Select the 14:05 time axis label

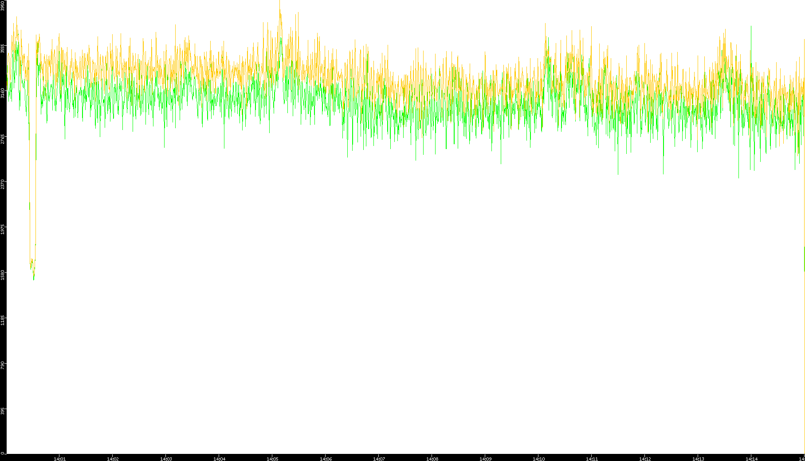tap(272, 459)
